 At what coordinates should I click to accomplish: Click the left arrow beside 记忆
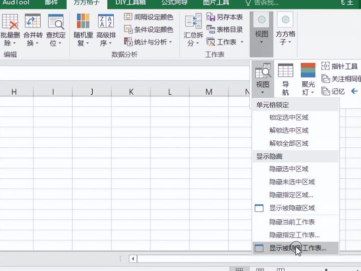[354, 91]
